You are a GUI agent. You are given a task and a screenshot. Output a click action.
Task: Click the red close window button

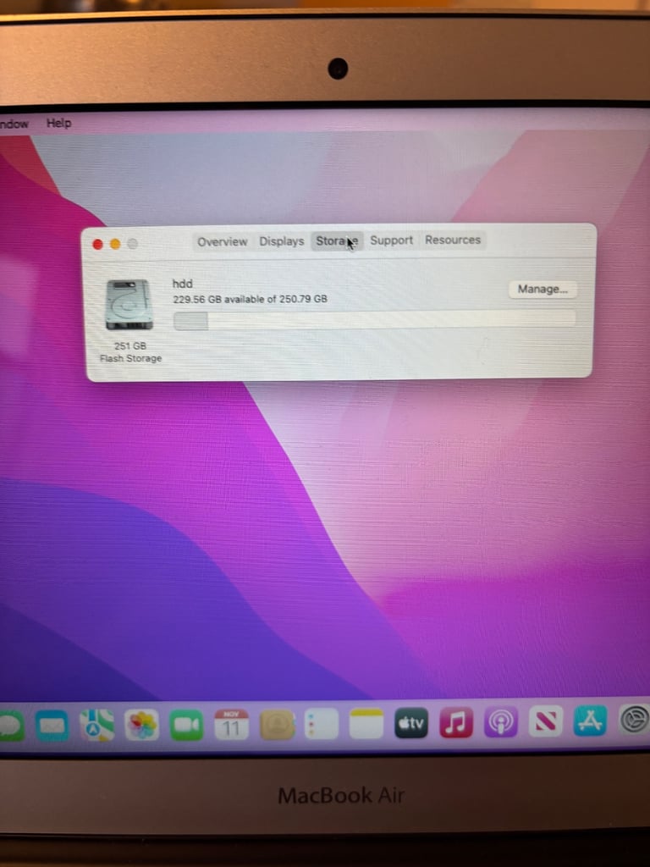coord(98,245)
